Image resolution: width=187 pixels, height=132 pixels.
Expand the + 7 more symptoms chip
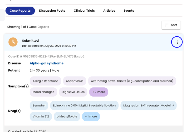pyautogui.click(x=99, y=92)
